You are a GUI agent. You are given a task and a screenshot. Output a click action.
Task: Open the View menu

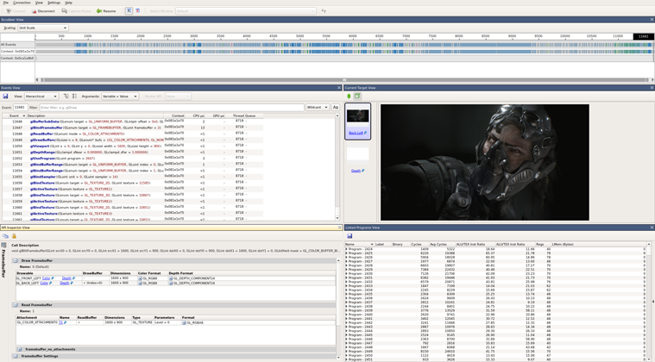click(x=39, y=3)
